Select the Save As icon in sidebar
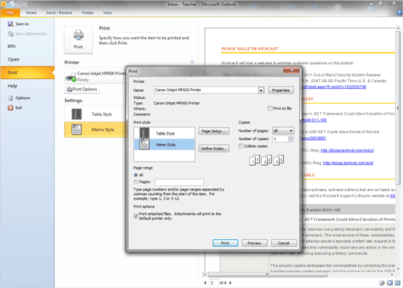 pos(10,24)
